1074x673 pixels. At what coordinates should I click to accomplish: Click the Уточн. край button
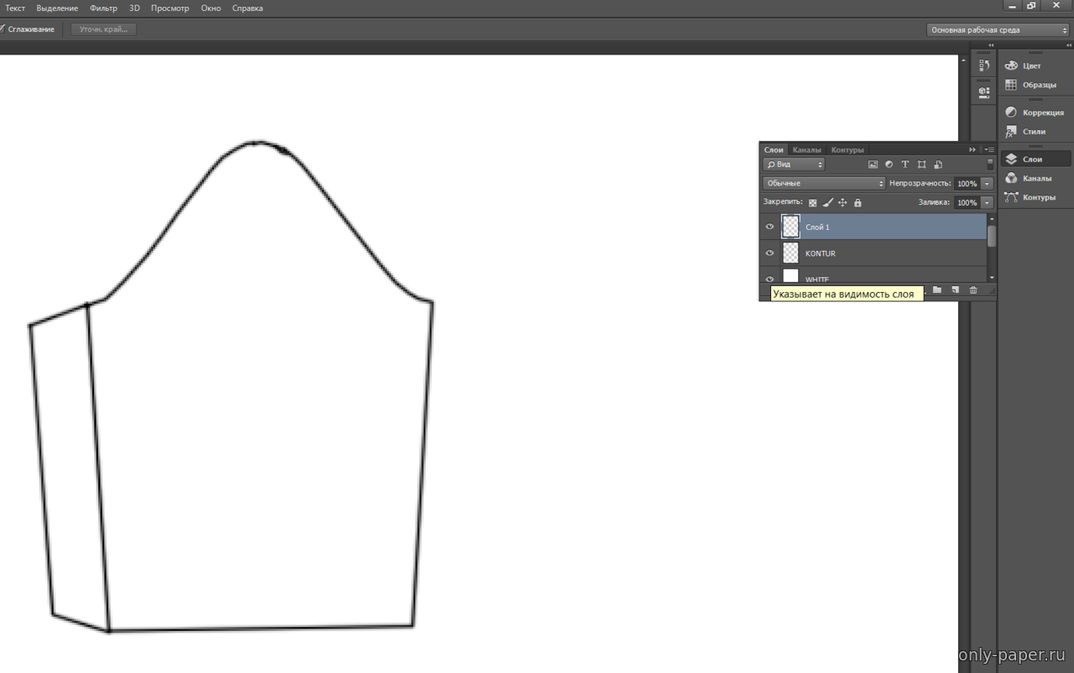(x=103, y=29)
